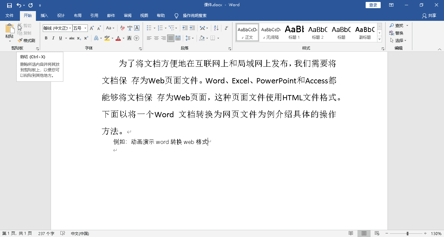The height and width of the screenshot is (237, 444).
Task: Switch to Read Mode view
Action: click(x=351, y=233)
